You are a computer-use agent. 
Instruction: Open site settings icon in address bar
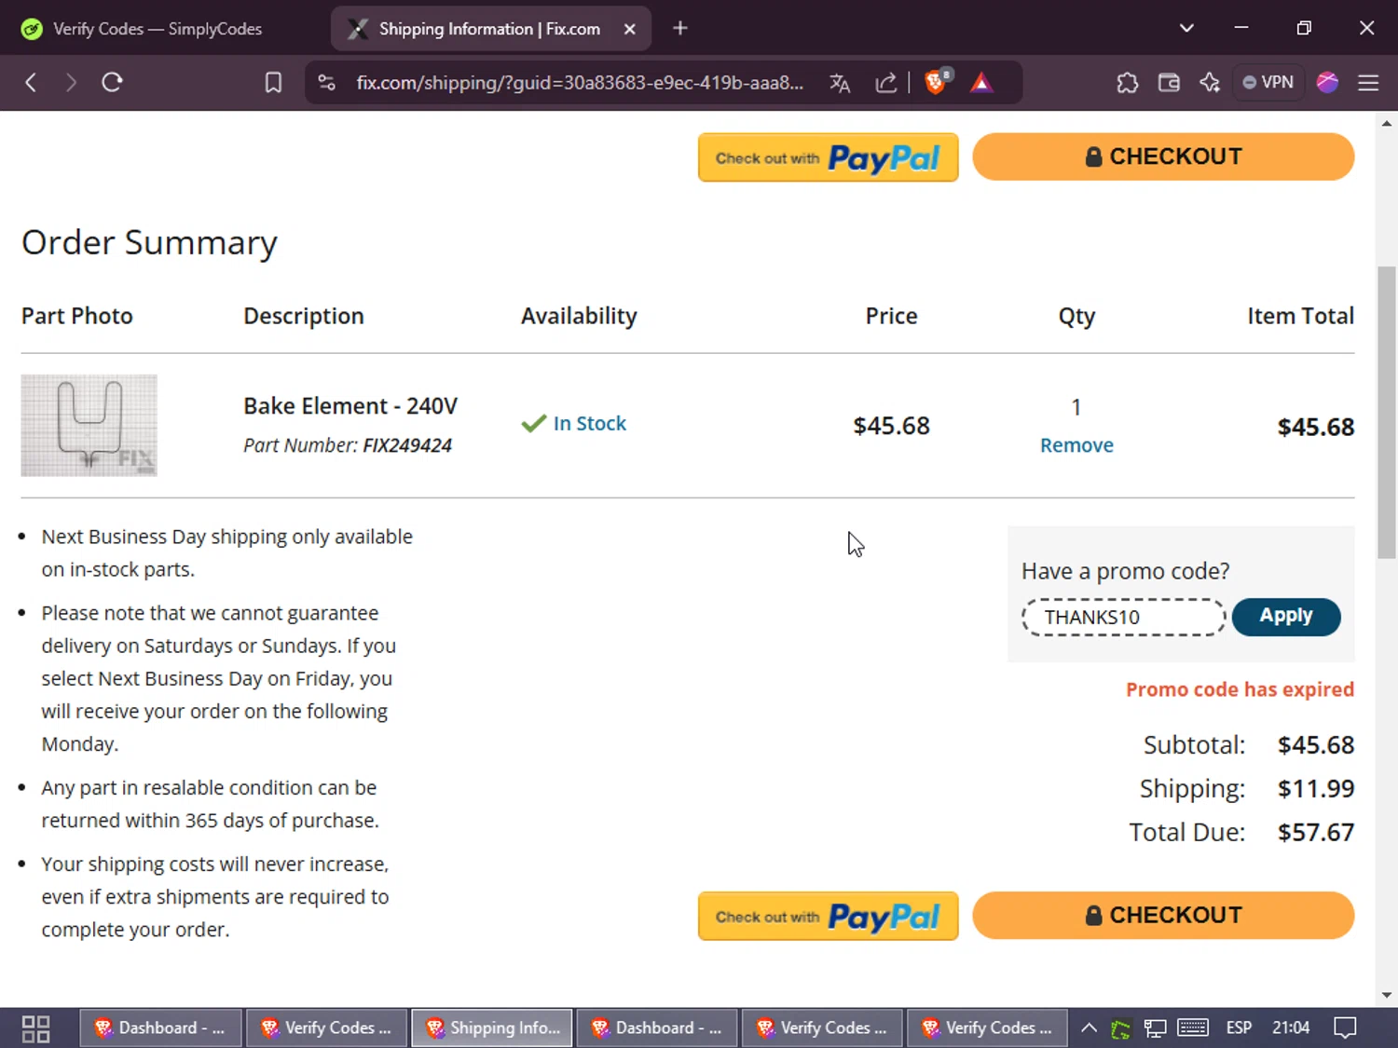326,83
